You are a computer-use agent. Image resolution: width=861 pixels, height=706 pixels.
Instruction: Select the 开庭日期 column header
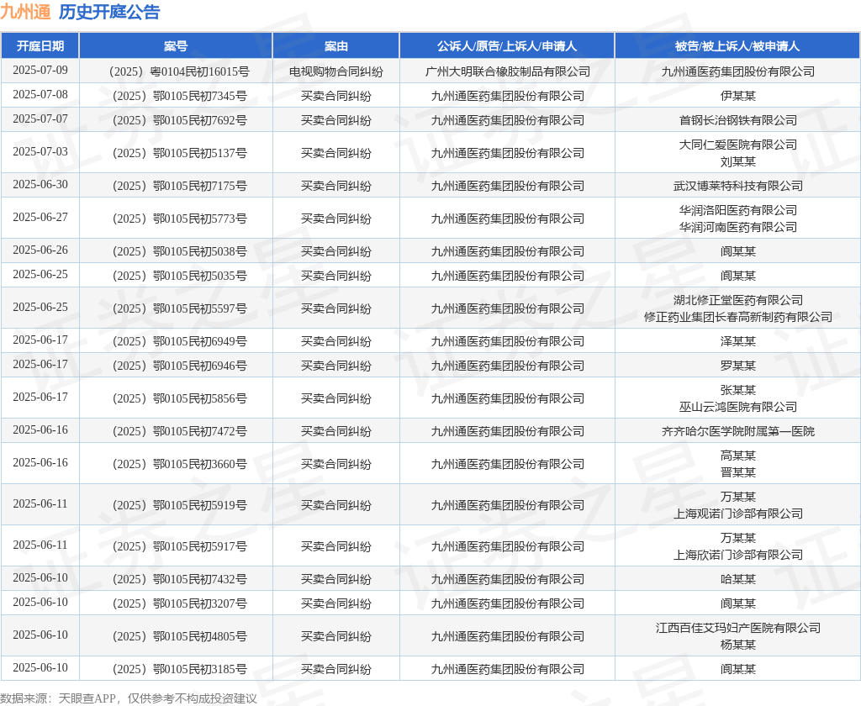click(40, 46)
